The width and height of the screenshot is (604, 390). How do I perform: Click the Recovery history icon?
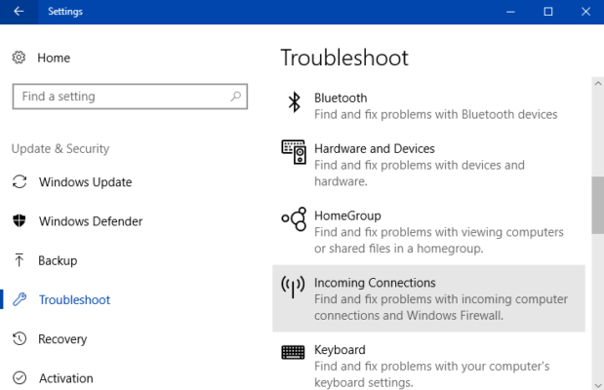20,338
